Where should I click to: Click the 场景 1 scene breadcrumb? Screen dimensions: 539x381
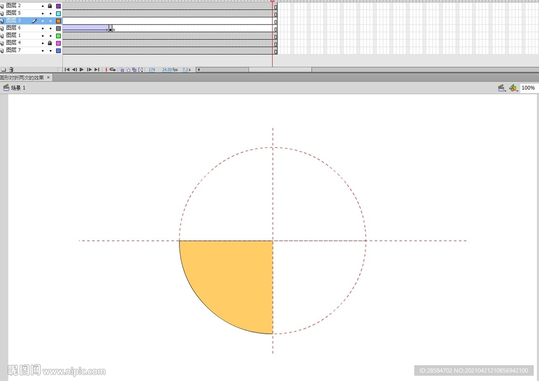(x=14, y=88)
